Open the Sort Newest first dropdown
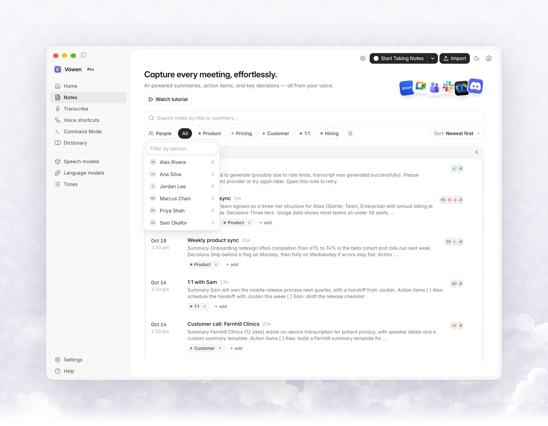The height and width of the screenshot is (426, 548). click(456, 133)
